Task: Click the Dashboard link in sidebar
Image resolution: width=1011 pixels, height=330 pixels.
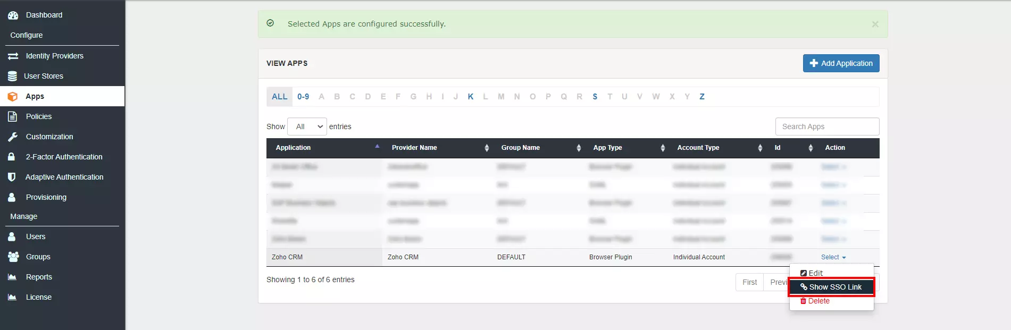Action: 44,15
